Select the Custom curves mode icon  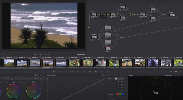pyautogui.click(x=102, y=75)
